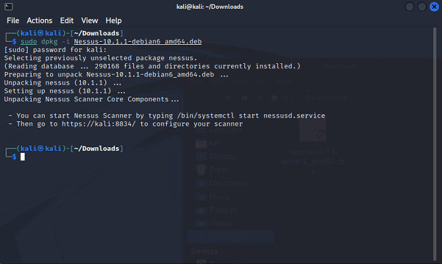Screen dimensions: 442x264
Task: Open the File menu
Action: 13,21
